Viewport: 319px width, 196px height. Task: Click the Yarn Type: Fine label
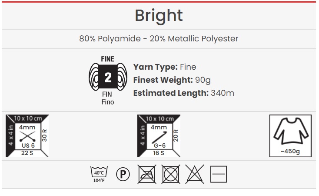coord(165,67)
